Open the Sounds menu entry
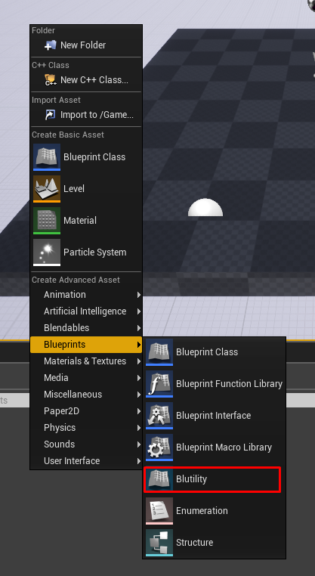 86,444
